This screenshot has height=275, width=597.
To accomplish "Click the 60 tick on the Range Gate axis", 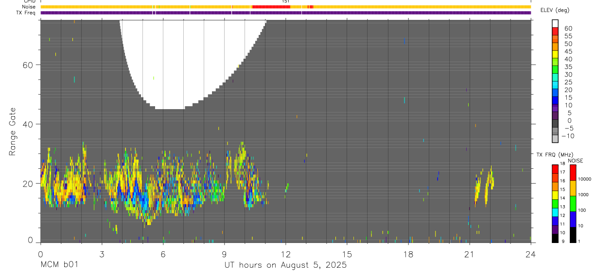I will pos(28,65).
